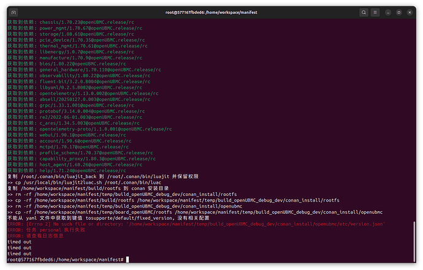Screen dimensions: 423x270
Task: Click the observability/1.80.22 line
Action: 78,75
